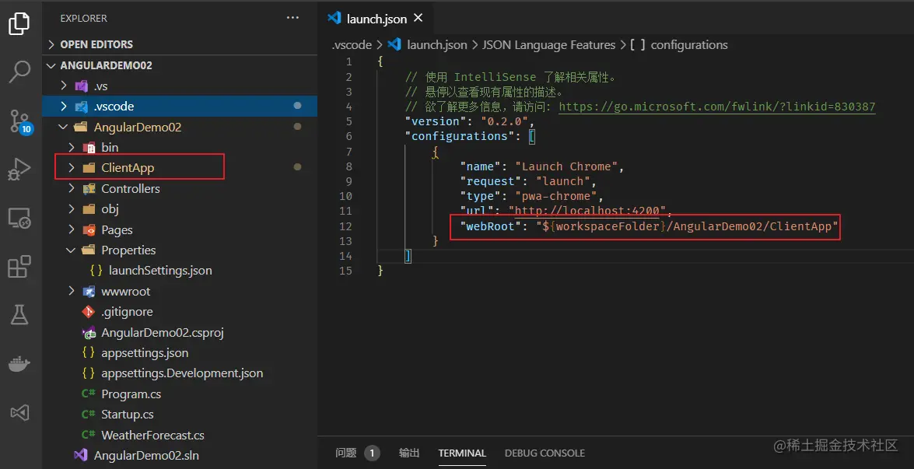Switch to the DEBUG CONSOLE panel tab
Viewport: 914px width, 469px height.
click(545, 453)
